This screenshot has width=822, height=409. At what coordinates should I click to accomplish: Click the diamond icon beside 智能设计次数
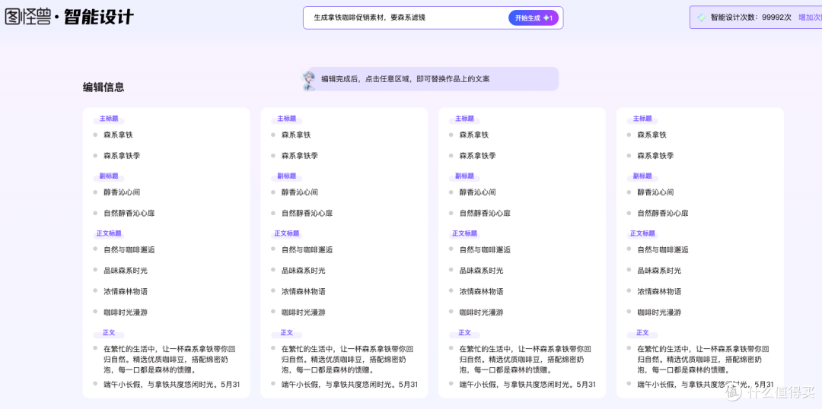click(x=702, y=17)
